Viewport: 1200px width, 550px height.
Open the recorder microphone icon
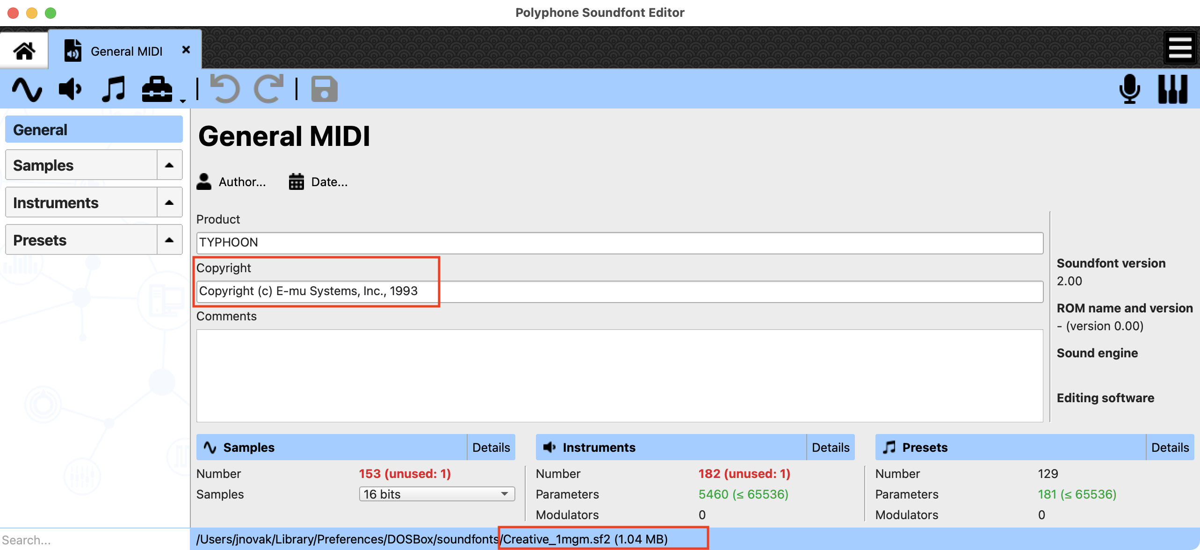click(x=1129, y=89)
